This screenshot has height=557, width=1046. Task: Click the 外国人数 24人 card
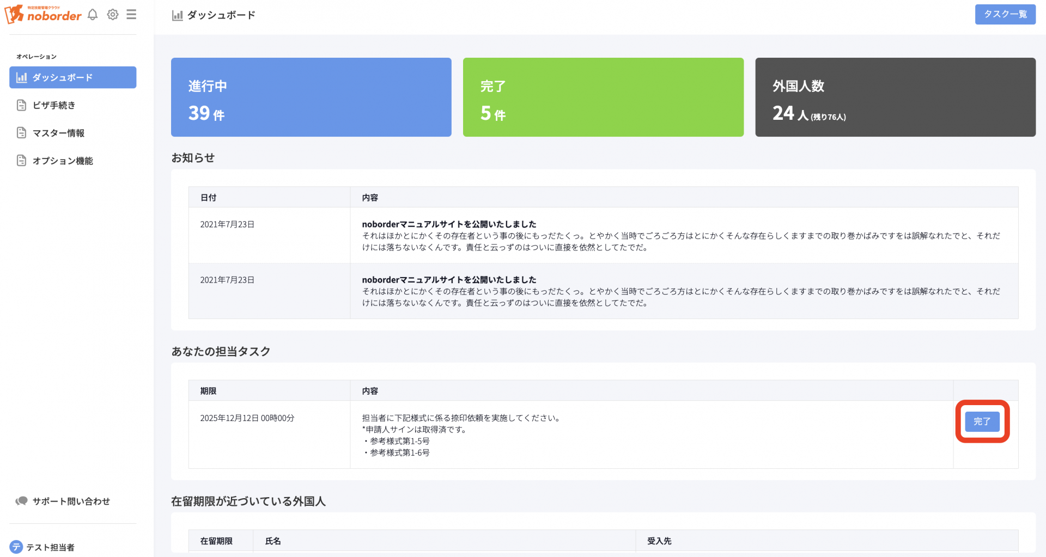coord(895,97)
